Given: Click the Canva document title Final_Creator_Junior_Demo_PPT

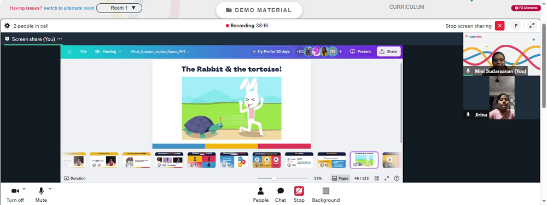Looking at the screenshot, I should 160,51.
